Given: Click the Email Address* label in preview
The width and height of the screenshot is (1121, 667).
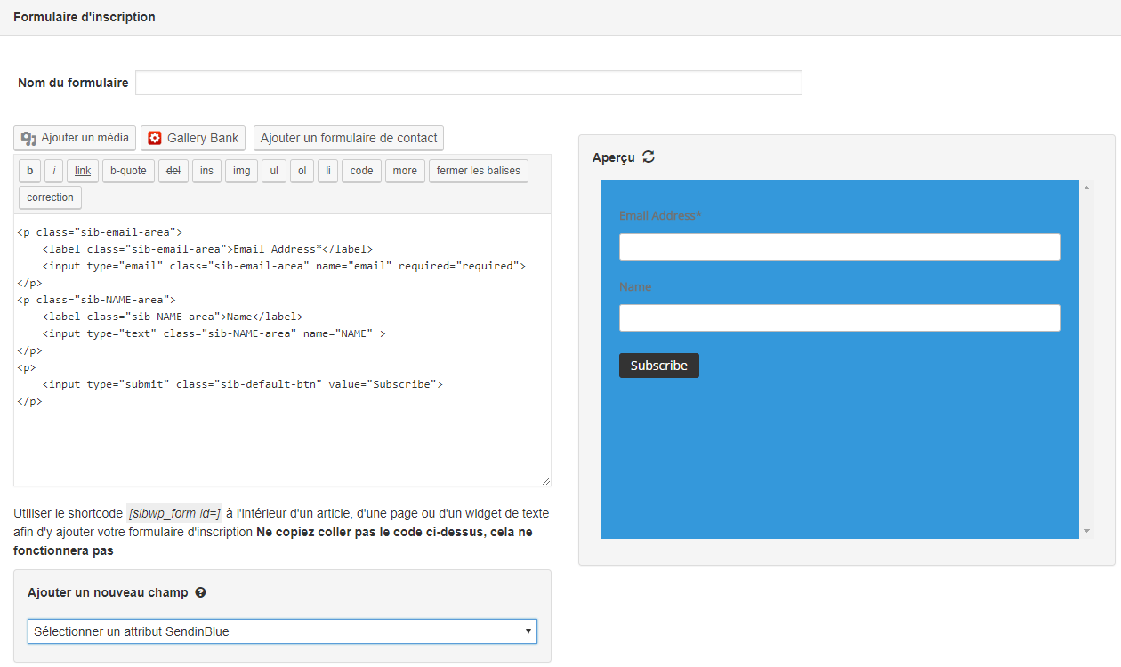Looking at the screenshot, I should (x=660, y=215).
